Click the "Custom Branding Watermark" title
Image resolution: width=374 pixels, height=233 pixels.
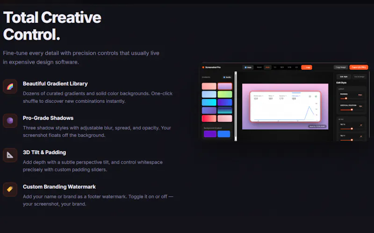(x=59, y=187)
